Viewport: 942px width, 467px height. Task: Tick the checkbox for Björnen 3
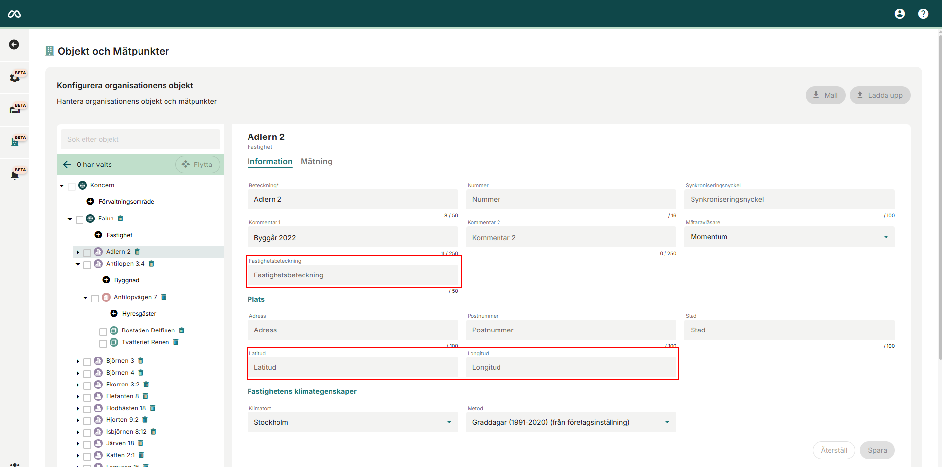pos(87,362)
